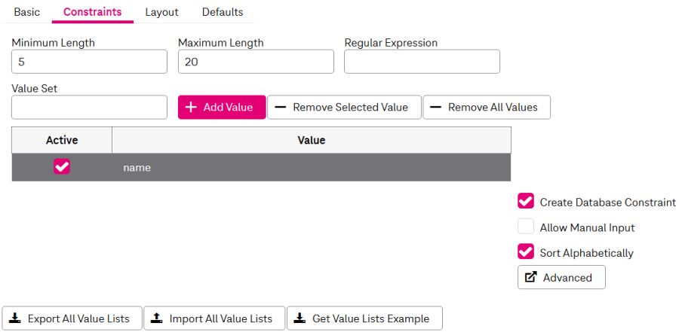Click the Regular Expression input box
The width and height of the screenshot is (682, 332).
pyautogui.click(x=422, y=62)
